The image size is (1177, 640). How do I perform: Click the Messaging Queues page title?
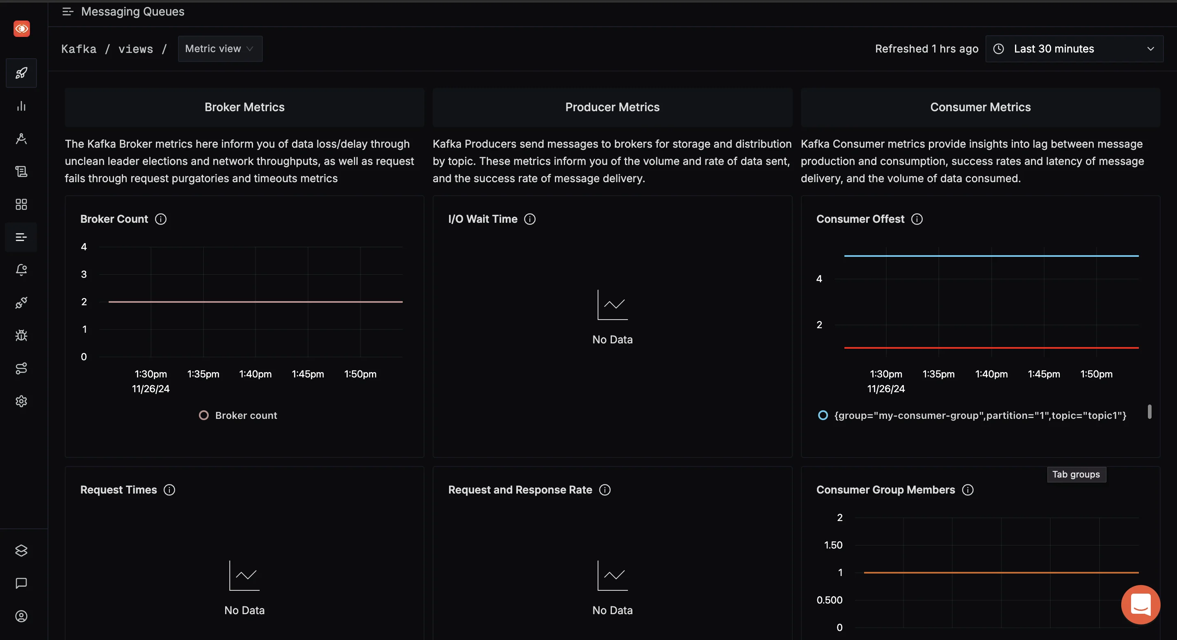pos(133,12)
